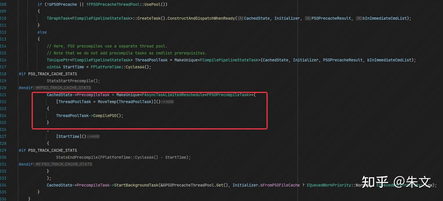Click ConstructAndDispatchWhenReady method name
The image size is (443, 201).
201,18
